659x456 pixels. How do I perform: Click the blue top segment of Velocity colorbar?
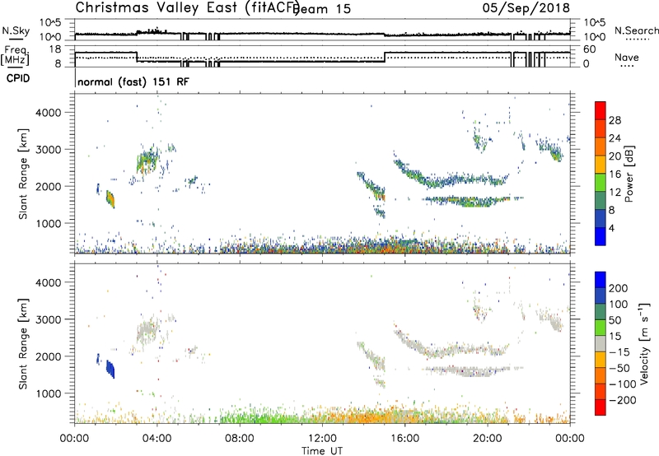pos(601,280)
